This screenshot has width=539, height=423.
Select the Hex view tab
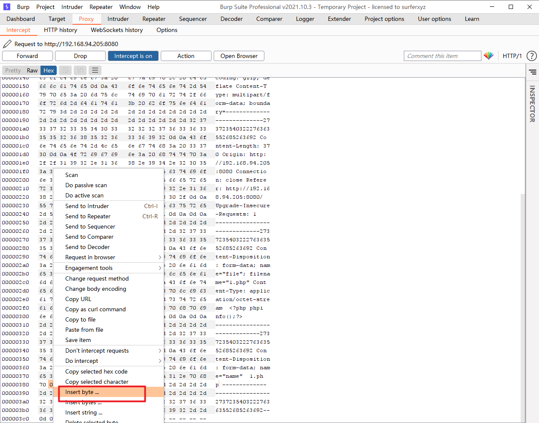[49, 70]
